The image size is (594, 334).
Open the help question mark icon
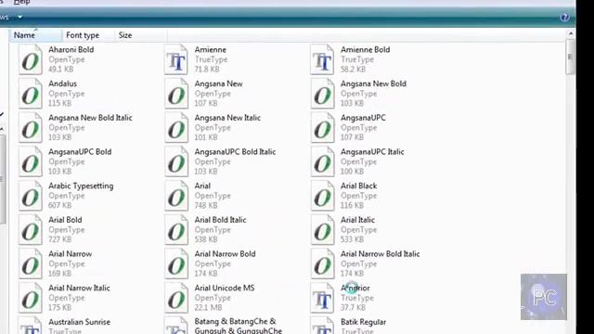click(564, 18)
